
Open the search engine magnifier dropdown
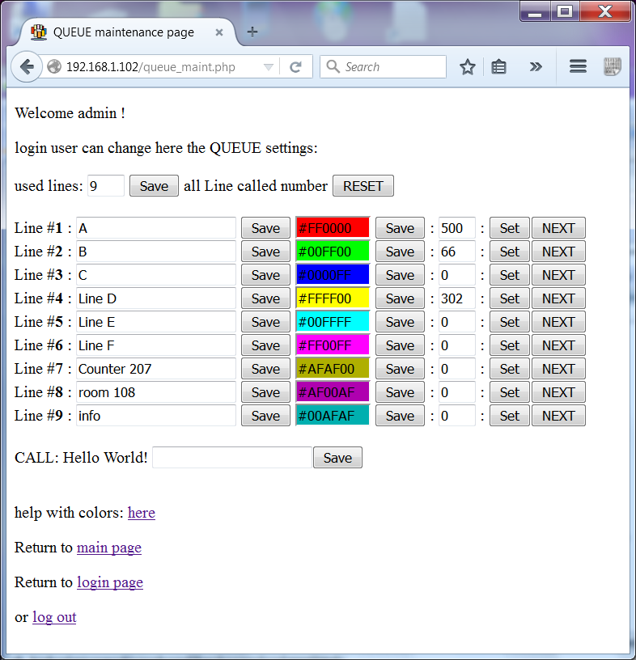point(333,67)
